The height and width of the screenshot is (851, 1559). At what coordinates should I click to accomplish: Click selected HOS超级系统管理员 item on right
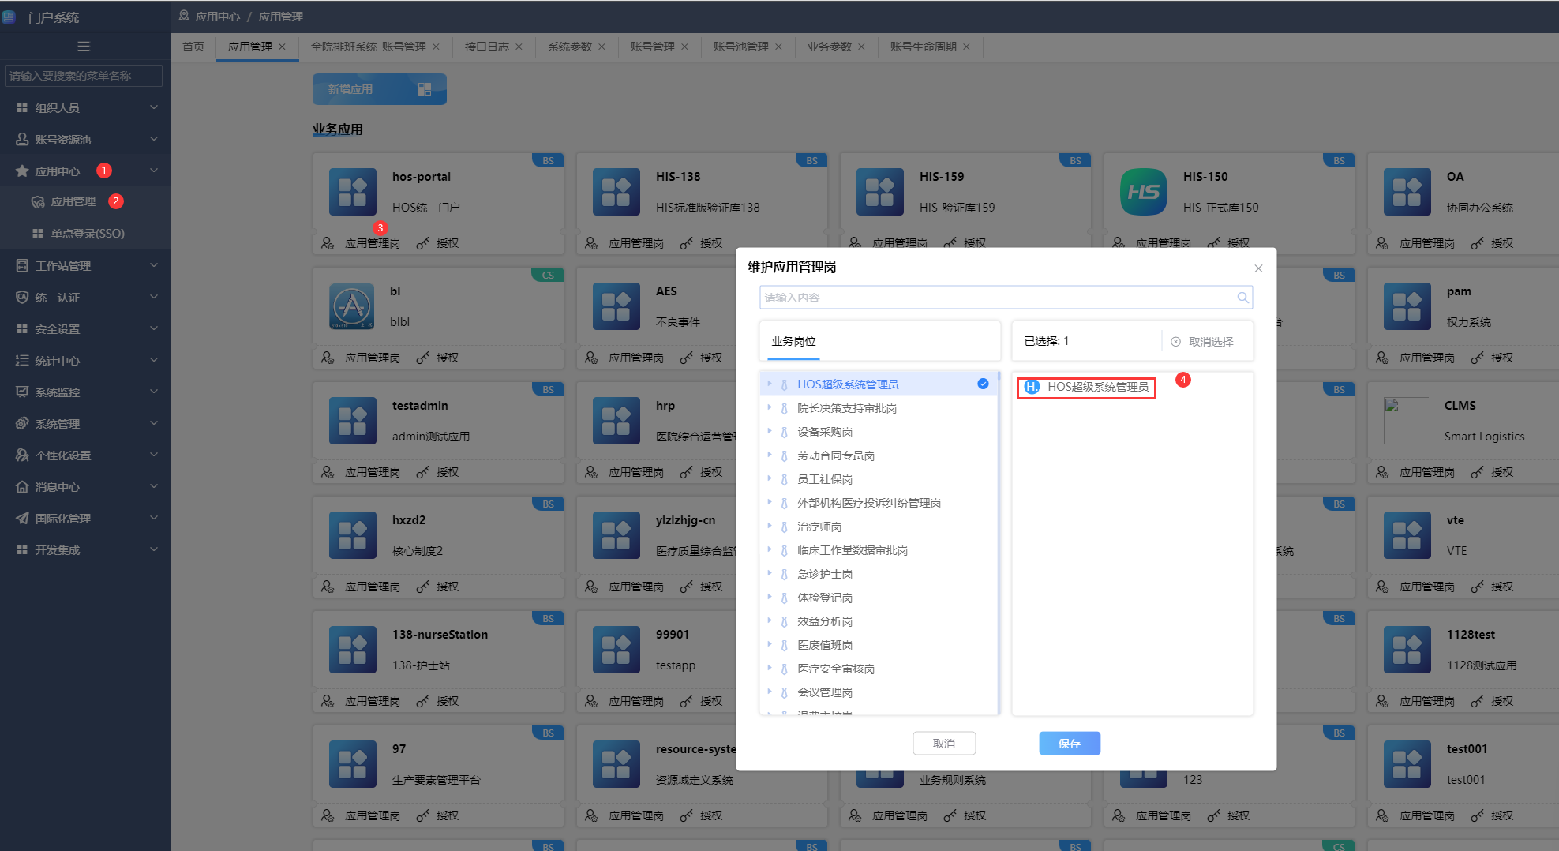(1086, 387)
